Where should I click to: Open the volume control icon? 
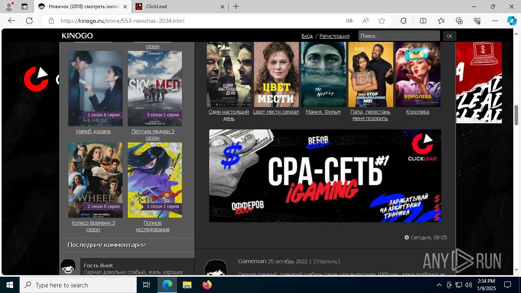pos(468,285)
